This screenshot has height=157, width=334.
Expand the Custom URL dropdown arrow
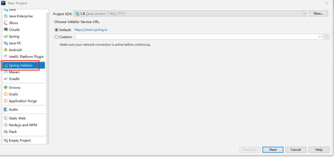pyautogui.click(x=320, y=37)
